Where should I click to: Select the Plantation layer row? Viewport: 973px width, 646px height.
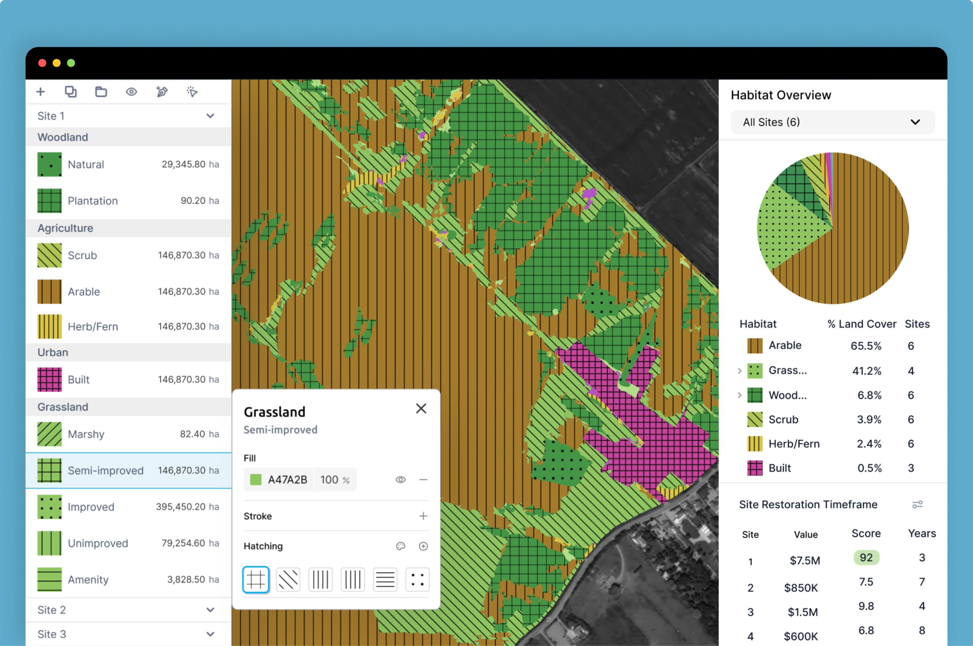[129, 201]
